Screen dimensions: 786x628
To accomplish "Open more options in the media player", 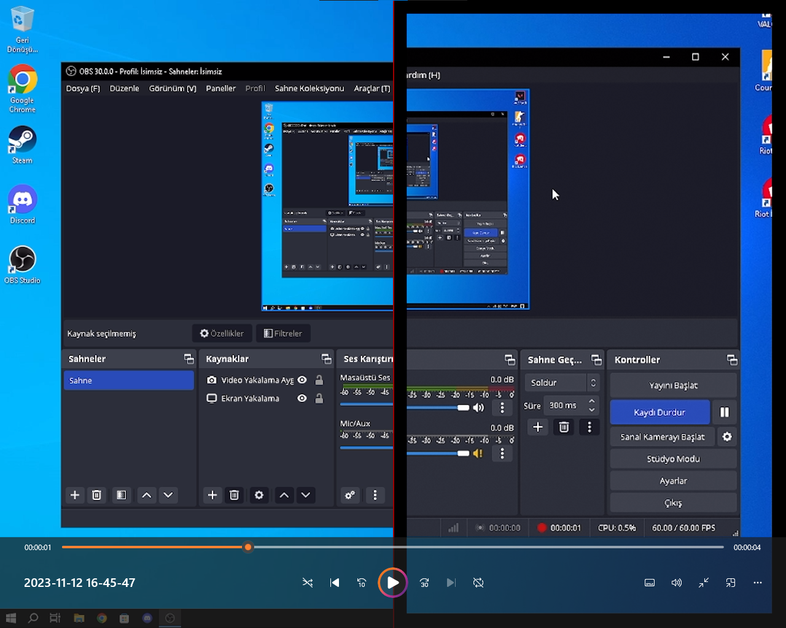I will [x=758, y=583].
